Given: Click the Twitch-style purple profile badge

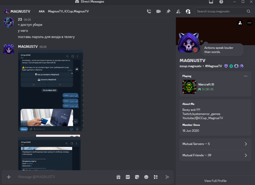Looking at the screenshot, I should click(x=226, y=66).
